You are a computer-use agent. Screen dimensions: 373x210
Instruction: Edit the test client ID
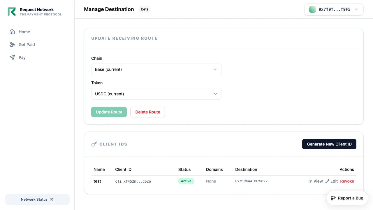coord(332,181)
